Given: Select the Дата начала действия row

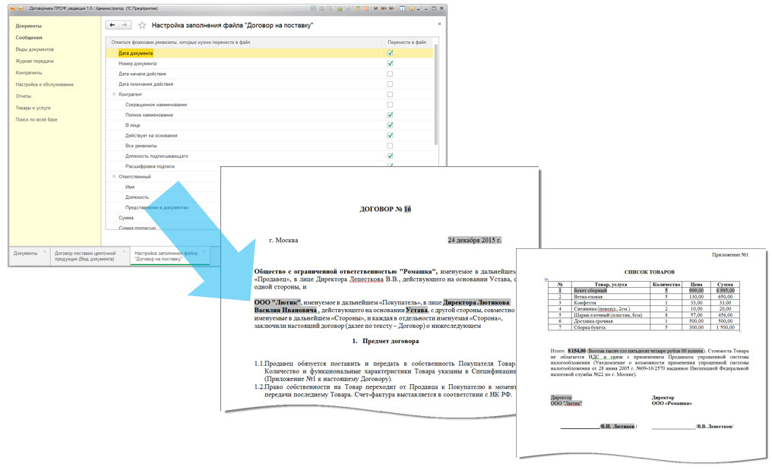Looking at the screenshot, I should click(x=269, y=74).
